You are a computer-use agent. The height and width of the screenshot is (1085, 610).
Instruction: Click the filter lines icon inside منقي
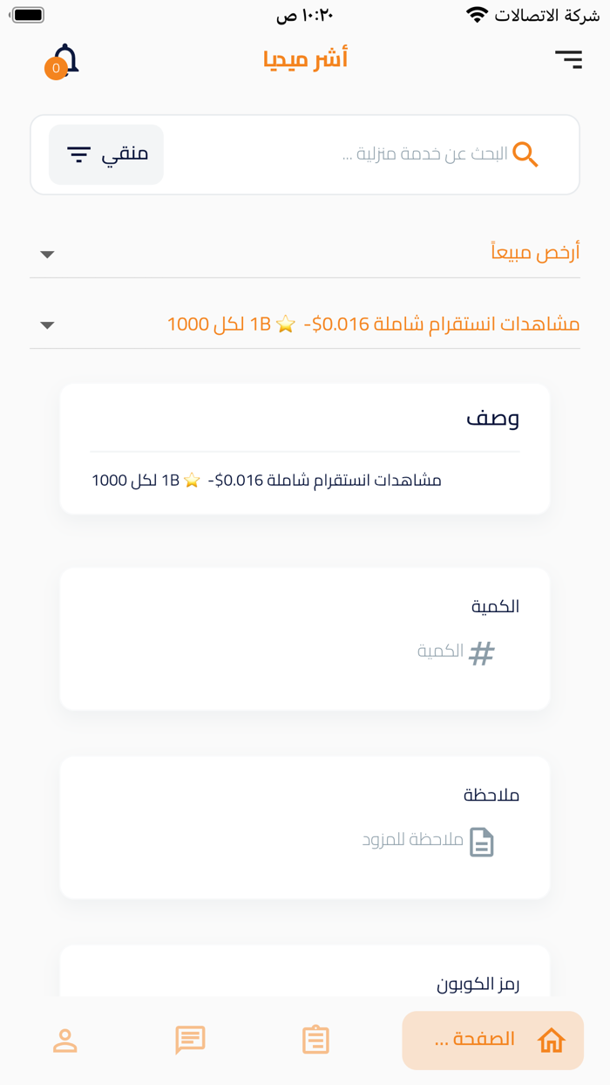click(78, 154)
